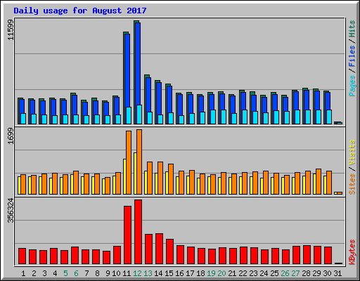Click day 5 on the x-axis
Image resolution: width=360 pixels, height=281 pixels.
tap(65, 273)
